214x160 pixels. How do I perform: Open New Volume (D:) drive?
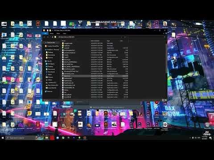53,85
